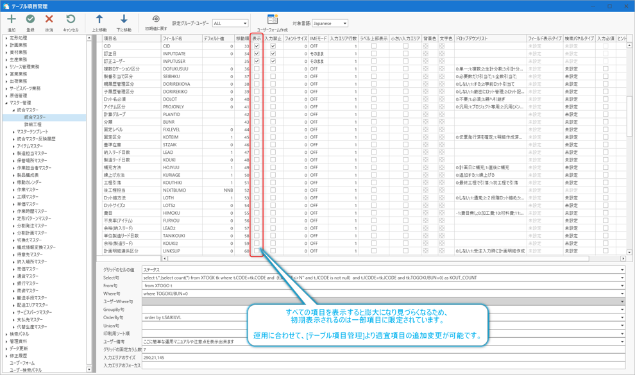The image size is (635, 375).
Task: Uncheck the 表示 checkbox for the CID row
Action: [257, 46]
